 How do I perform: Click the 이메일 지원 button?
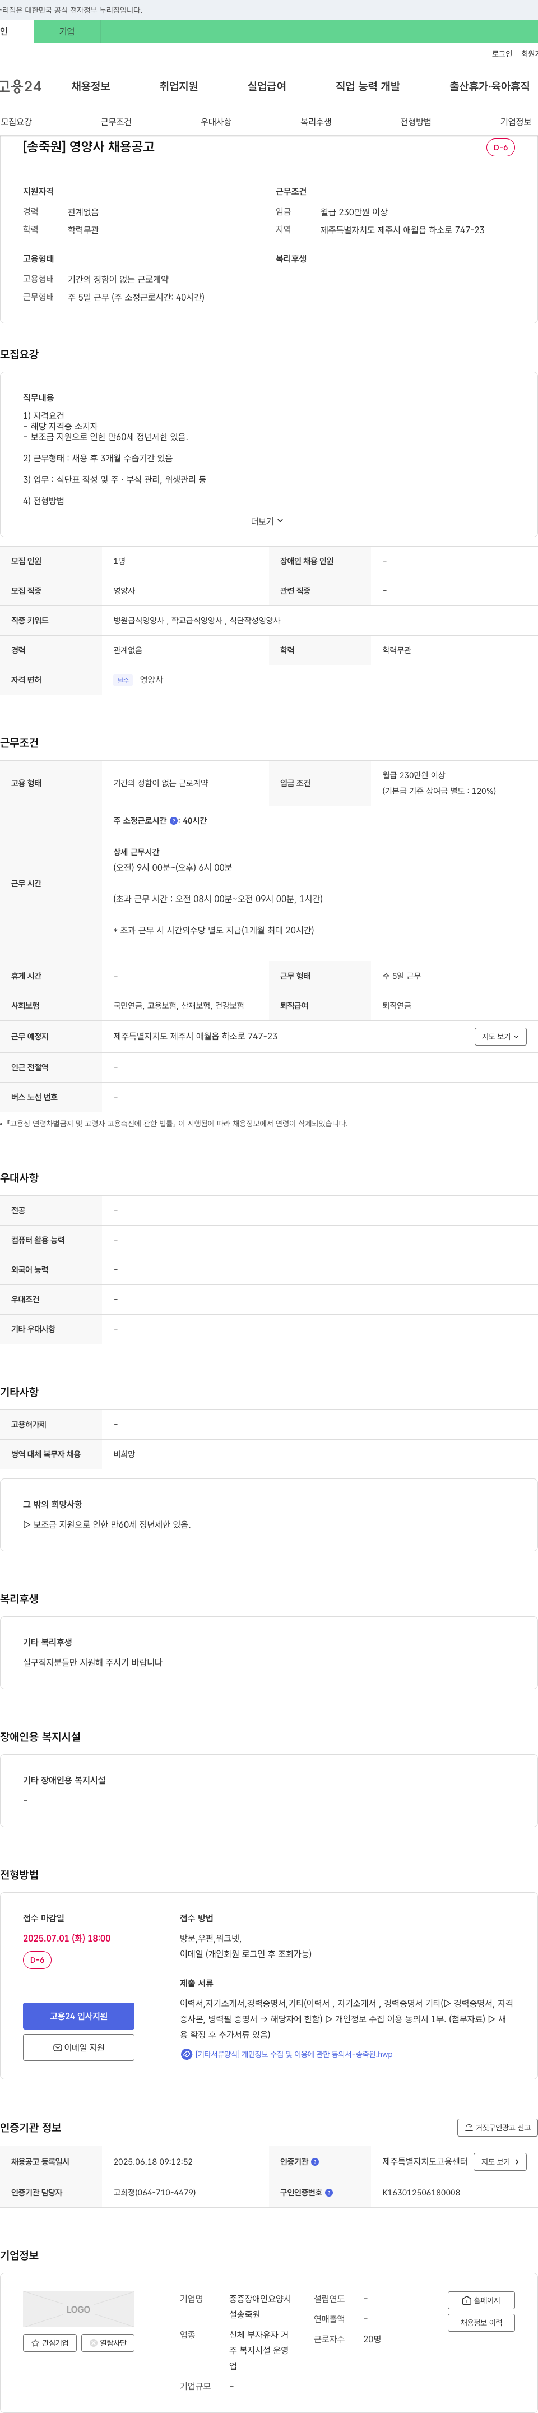[78, 2047]
